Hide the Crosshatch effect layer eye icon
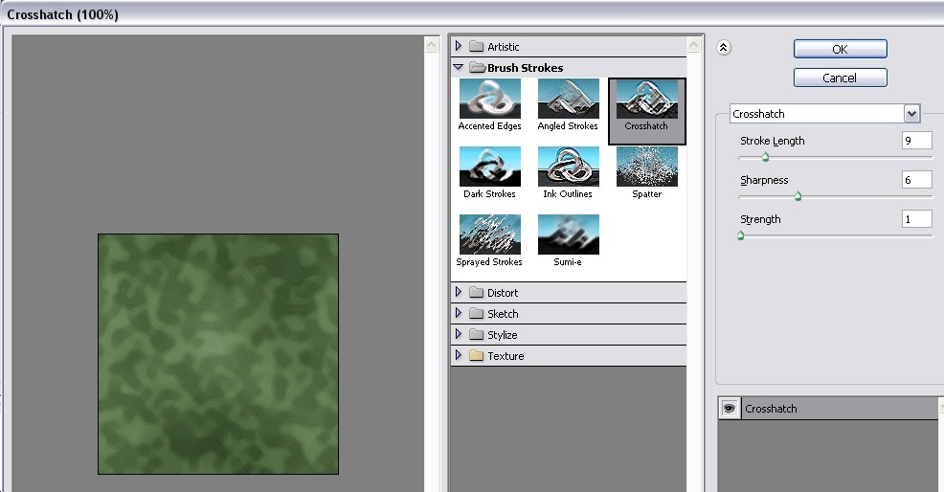The image size is (944, 492). (730, 409)
